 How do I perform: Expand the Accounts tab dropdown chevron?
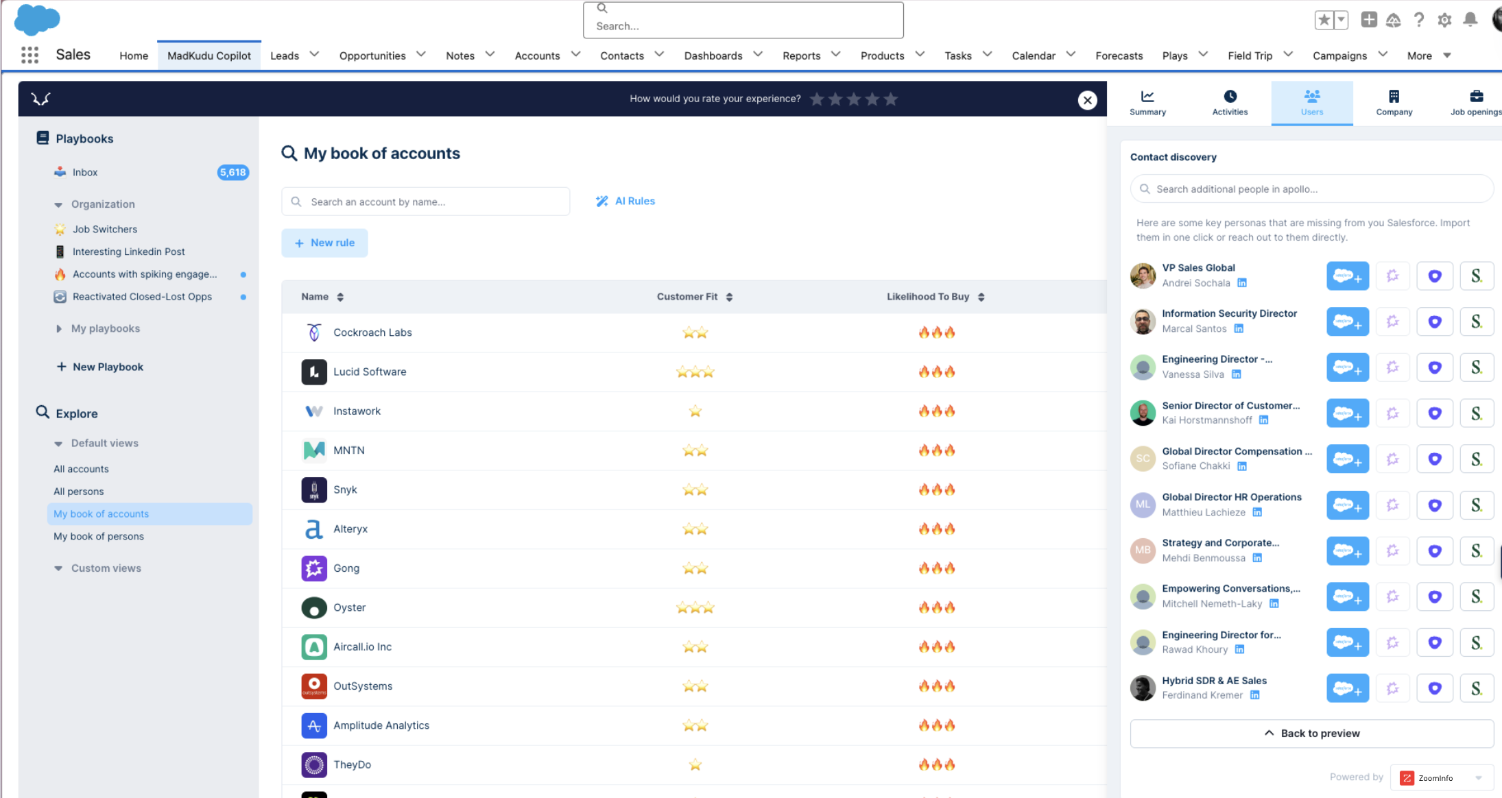(575, 55)
